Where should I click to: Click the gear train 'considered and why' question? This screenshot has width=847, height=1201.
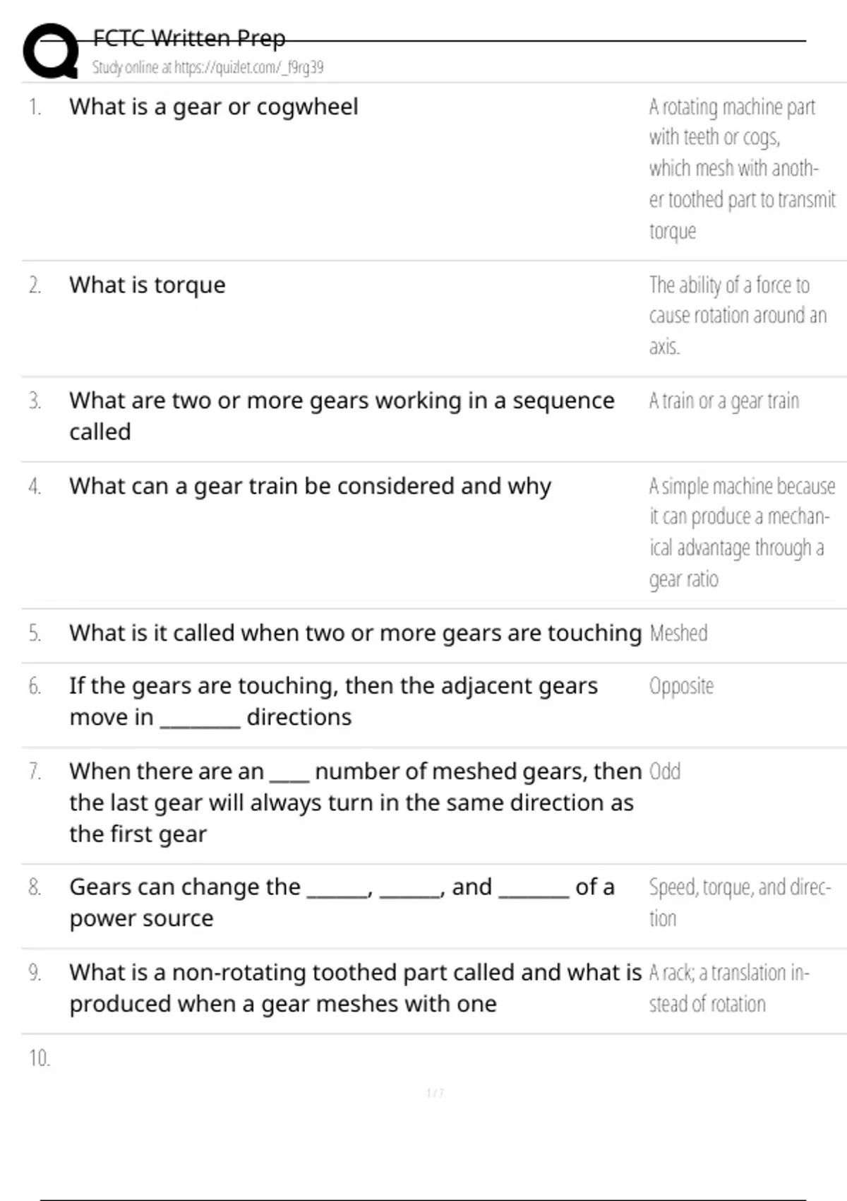point(310,487)
